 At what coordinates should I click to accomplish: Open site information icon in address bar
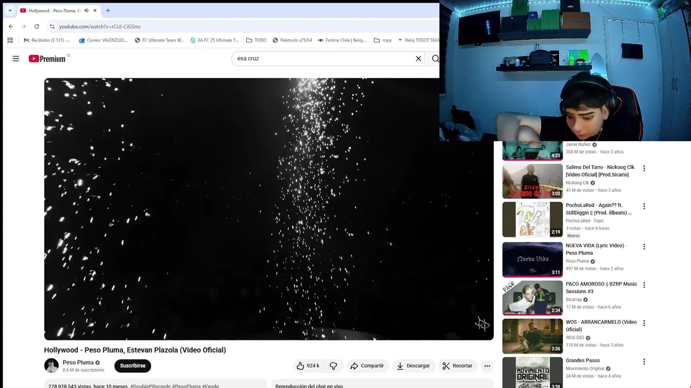[52, 26]
